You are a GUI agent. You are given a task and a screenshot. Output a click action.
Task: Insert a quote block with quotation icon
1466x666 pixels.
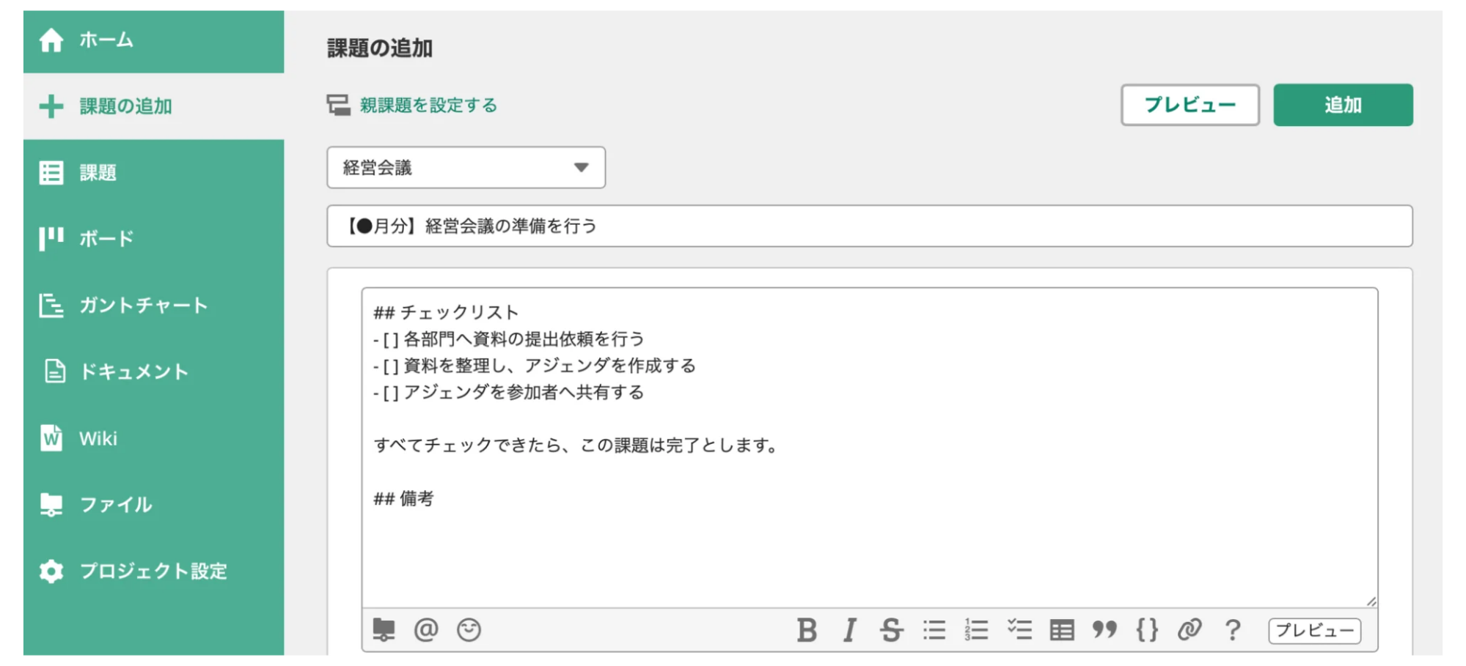click(1104, 630)
